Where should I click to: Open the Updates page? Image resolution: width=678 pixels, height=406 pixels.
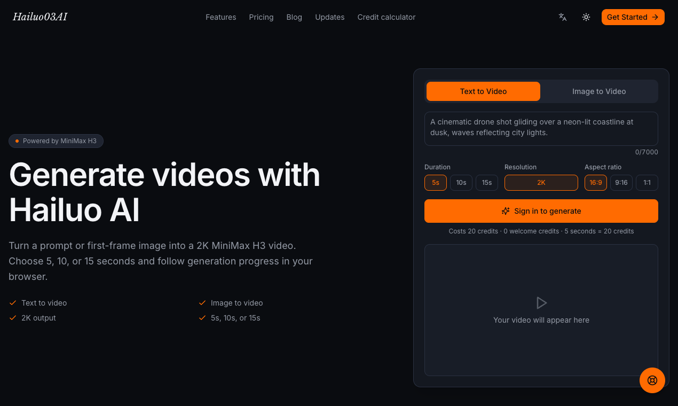point(330,17)
